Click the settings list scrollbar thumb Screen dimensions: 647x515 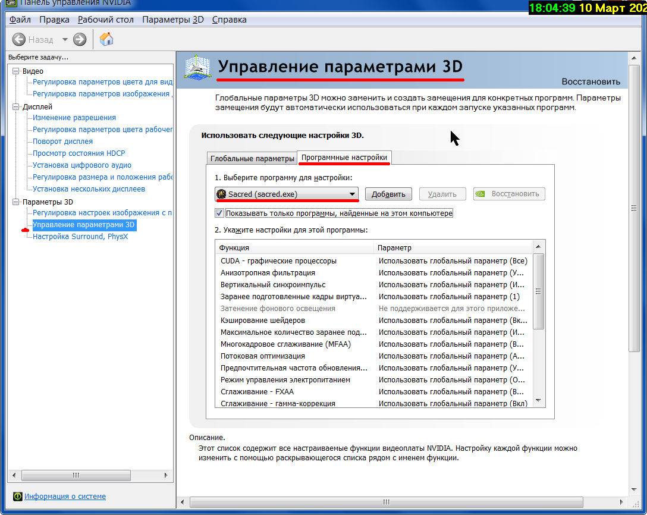click(538, 291)
